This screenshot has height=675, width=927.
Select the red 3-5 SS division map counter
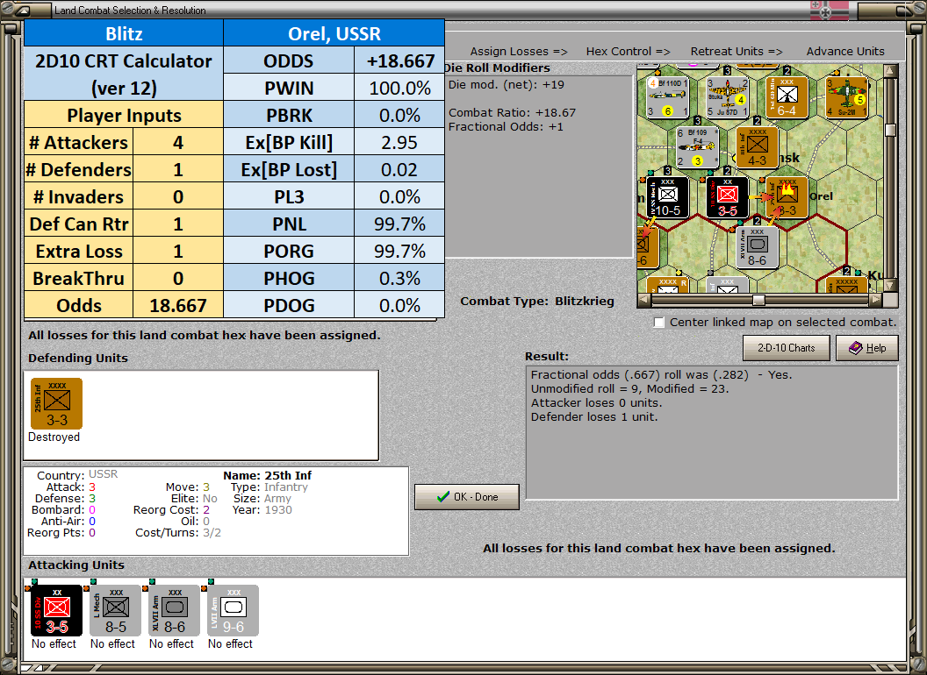point(728,196)
